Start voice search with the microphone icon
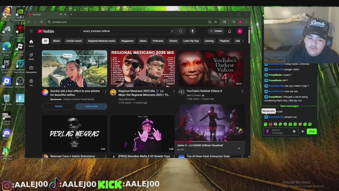The width and height of the screenshot is (339, 191). point(193,31)
